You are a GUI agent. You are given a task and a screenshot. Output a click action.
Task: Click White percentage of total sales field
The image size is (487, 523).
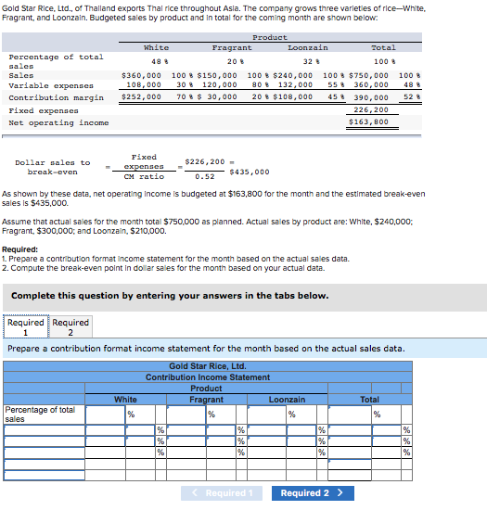tap(106, 415)
